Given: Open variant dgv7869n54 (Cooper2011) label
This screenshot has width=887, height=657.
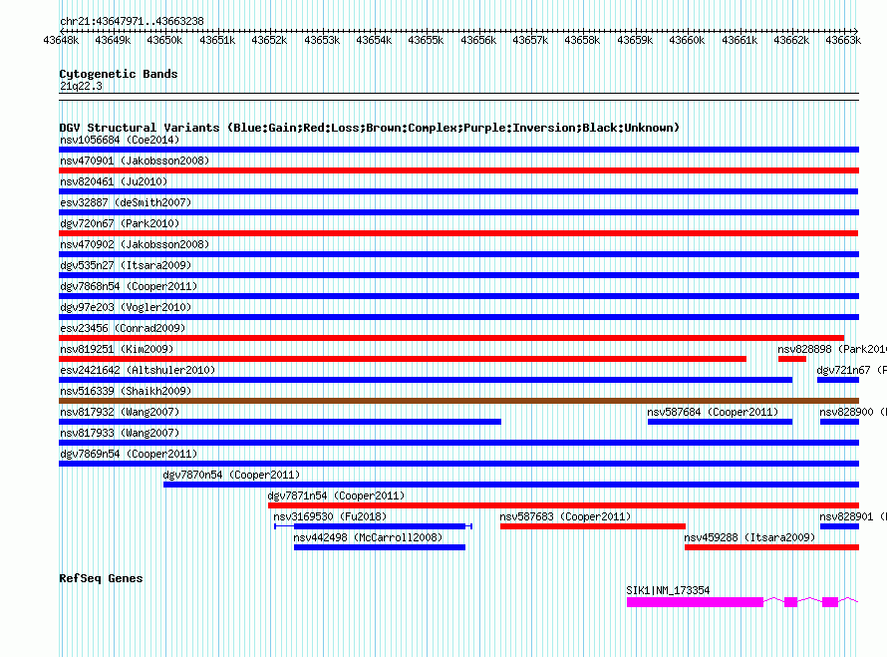Looking at the screenshot, I should point(129,454).
